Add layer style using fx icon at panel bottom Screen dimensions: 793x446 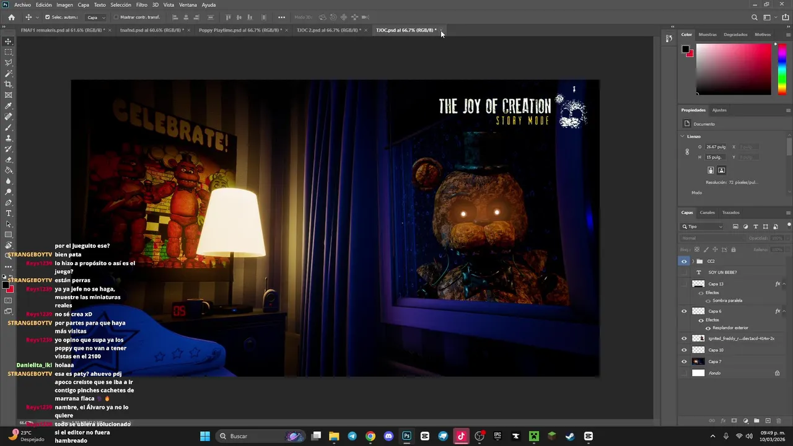723,421
